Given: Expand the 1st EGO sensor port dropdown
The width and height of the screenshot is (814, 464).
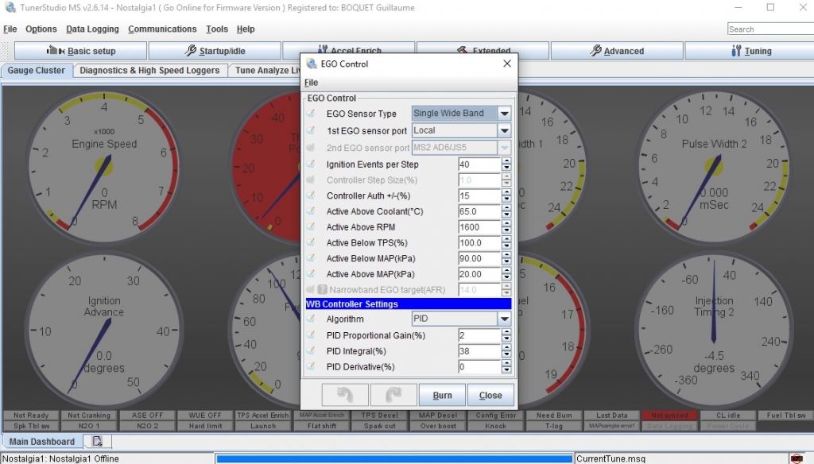Looking at the screenshot, I should coord(504,130).
